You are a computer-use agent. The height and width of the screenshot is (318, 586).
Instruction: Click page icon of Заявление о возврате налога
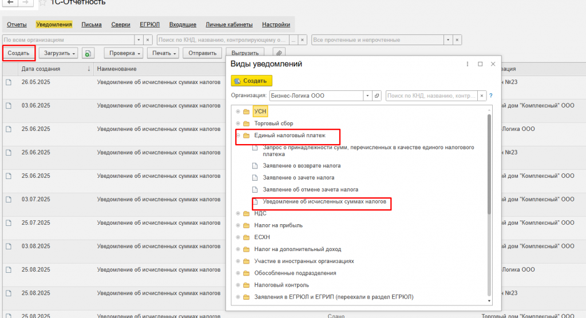pyautogui.click(x=255, y=165)
